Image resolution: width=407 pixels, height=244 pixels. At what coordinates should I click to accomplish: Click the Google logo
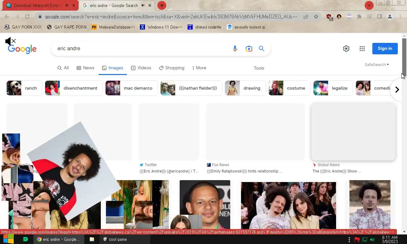tap(22, 49)
